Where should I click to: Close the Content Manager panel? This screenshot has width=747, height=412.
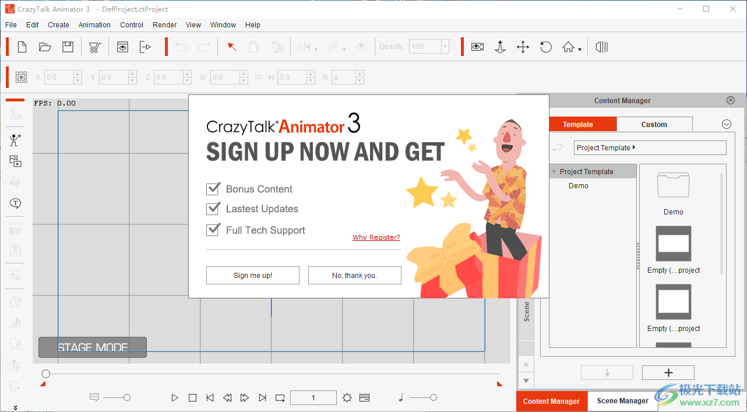(731, 100)
